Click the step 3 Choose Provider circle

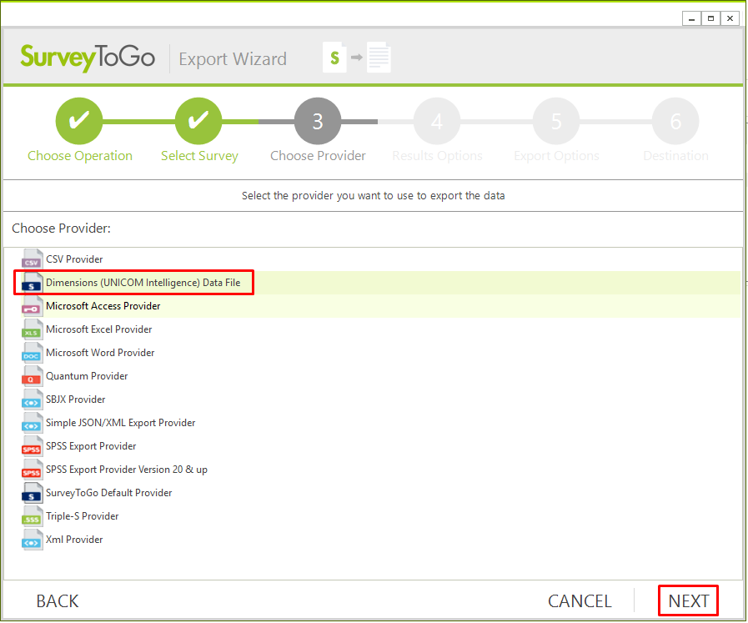pos(318,121)
